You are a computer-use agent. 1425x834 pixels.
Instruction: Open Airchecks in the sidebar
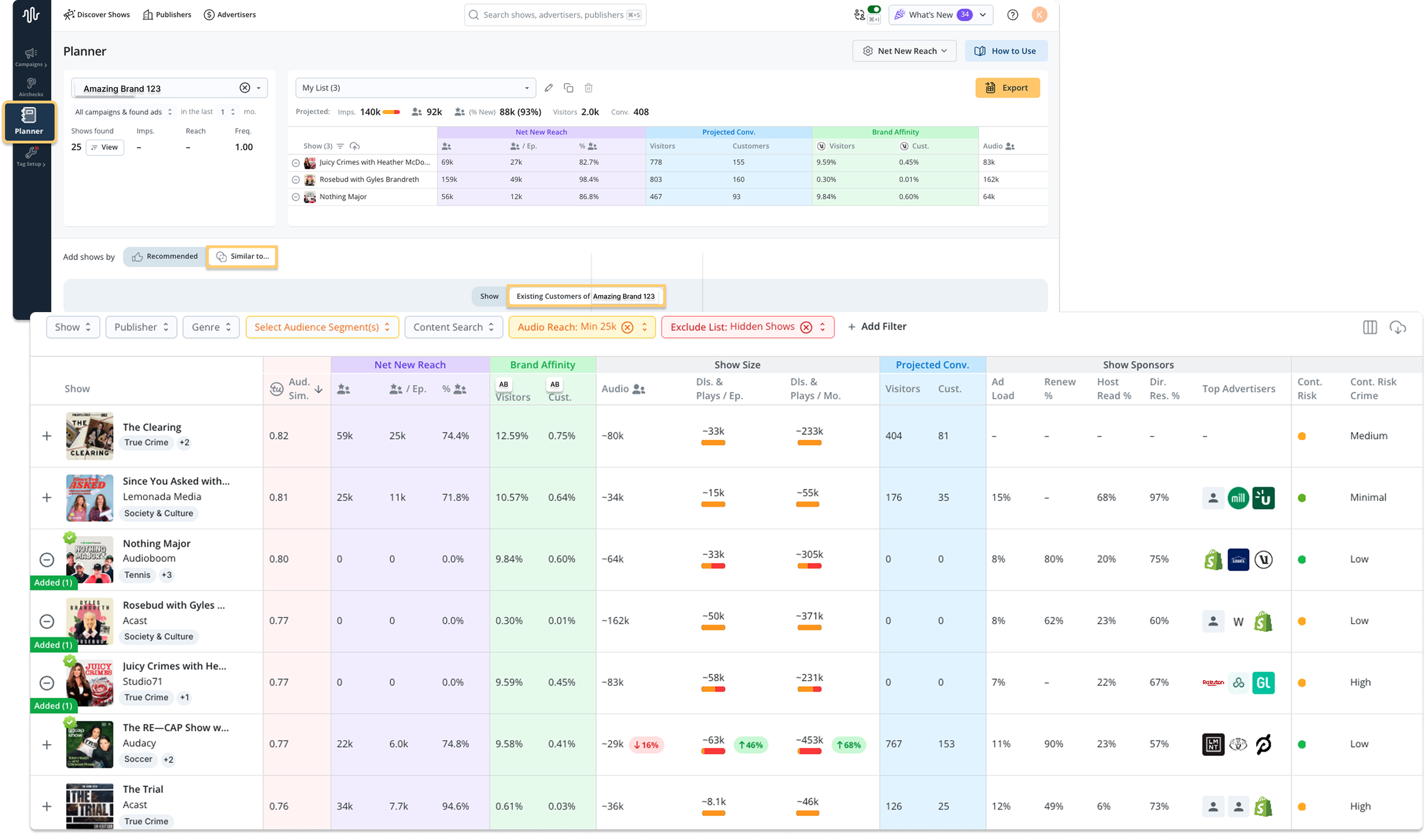(31, 87)
